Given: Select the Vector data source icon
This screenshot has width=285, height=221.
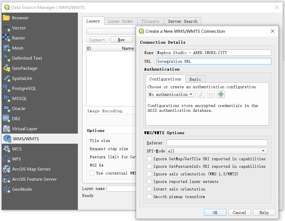Looking at the screenshot, I should [x=6, y=28].
